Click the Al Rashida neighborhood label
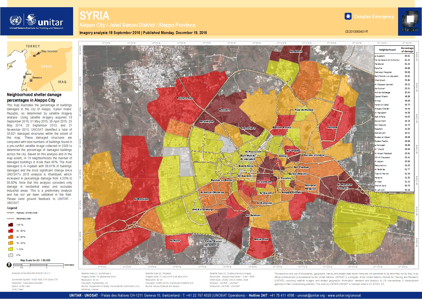Screen dimensions: 422x299 coord(141,199)
